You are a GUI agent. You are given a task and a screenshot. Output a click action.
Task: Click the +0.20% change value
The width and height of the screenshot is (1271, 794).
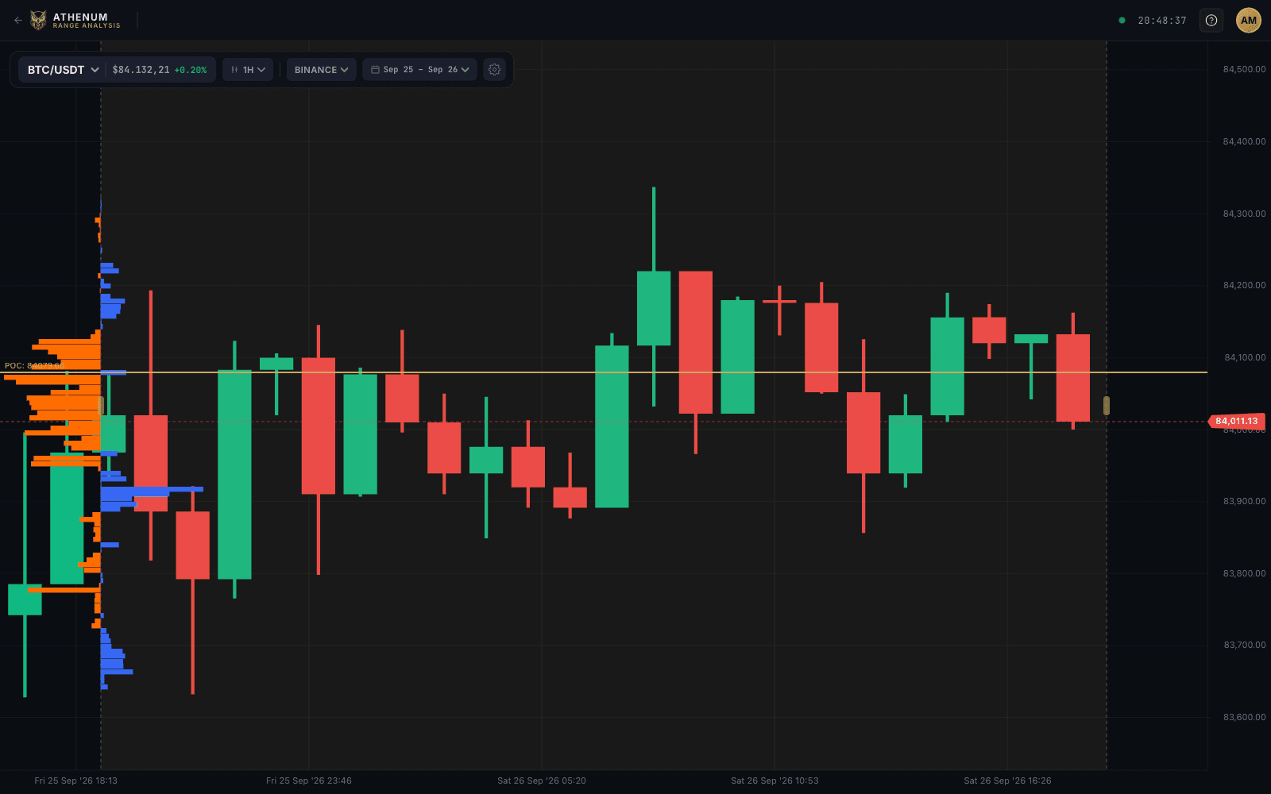pos(191,70)
